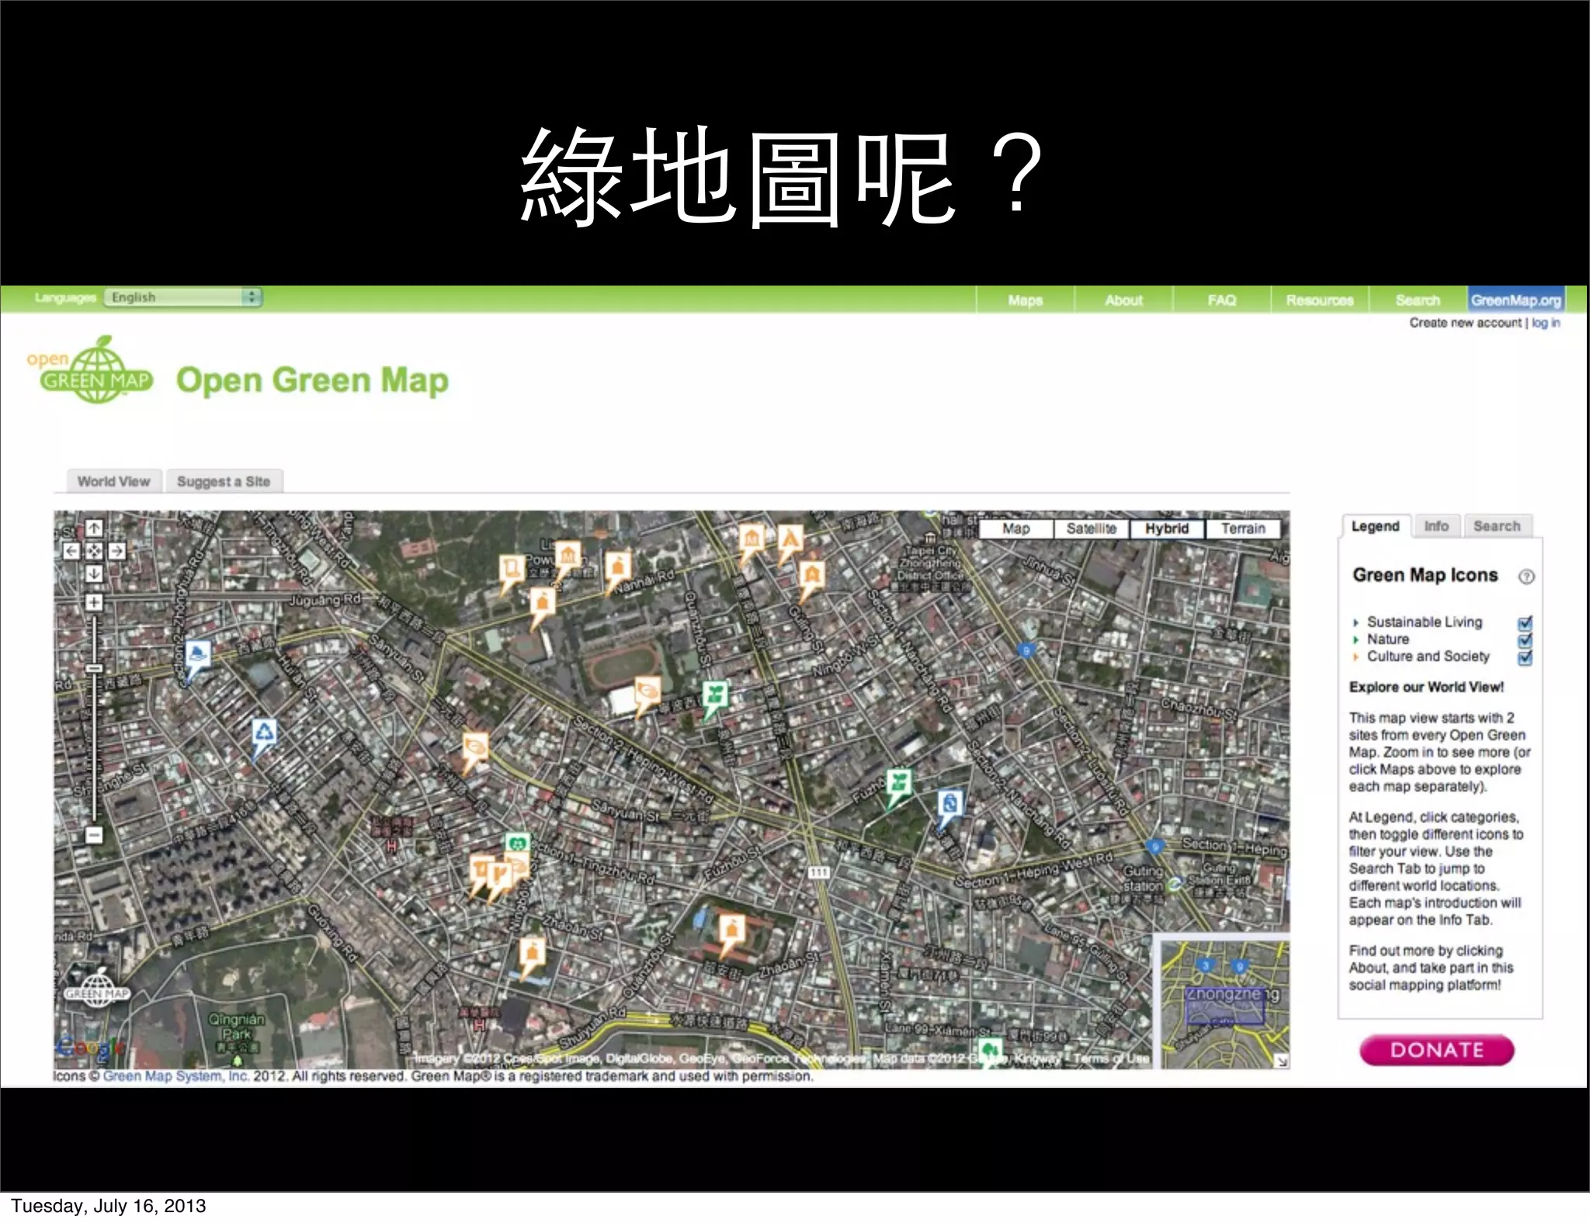Expand the Sustainable Living category
The height and width of the screenshot is (1223, 1590).
pos(1356,622)
